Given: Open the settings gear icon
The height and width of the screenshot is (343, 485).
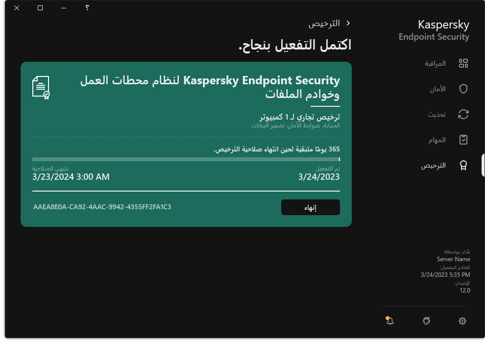Looking at the screenshot, I should [x=462, y=321].
